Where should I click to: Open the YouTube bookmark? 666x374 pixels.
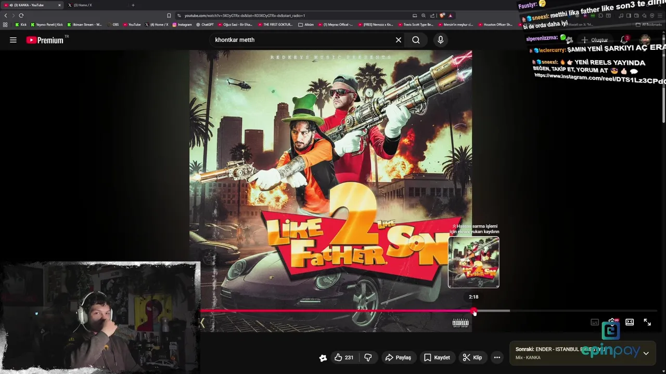click(x=132, y=24)
